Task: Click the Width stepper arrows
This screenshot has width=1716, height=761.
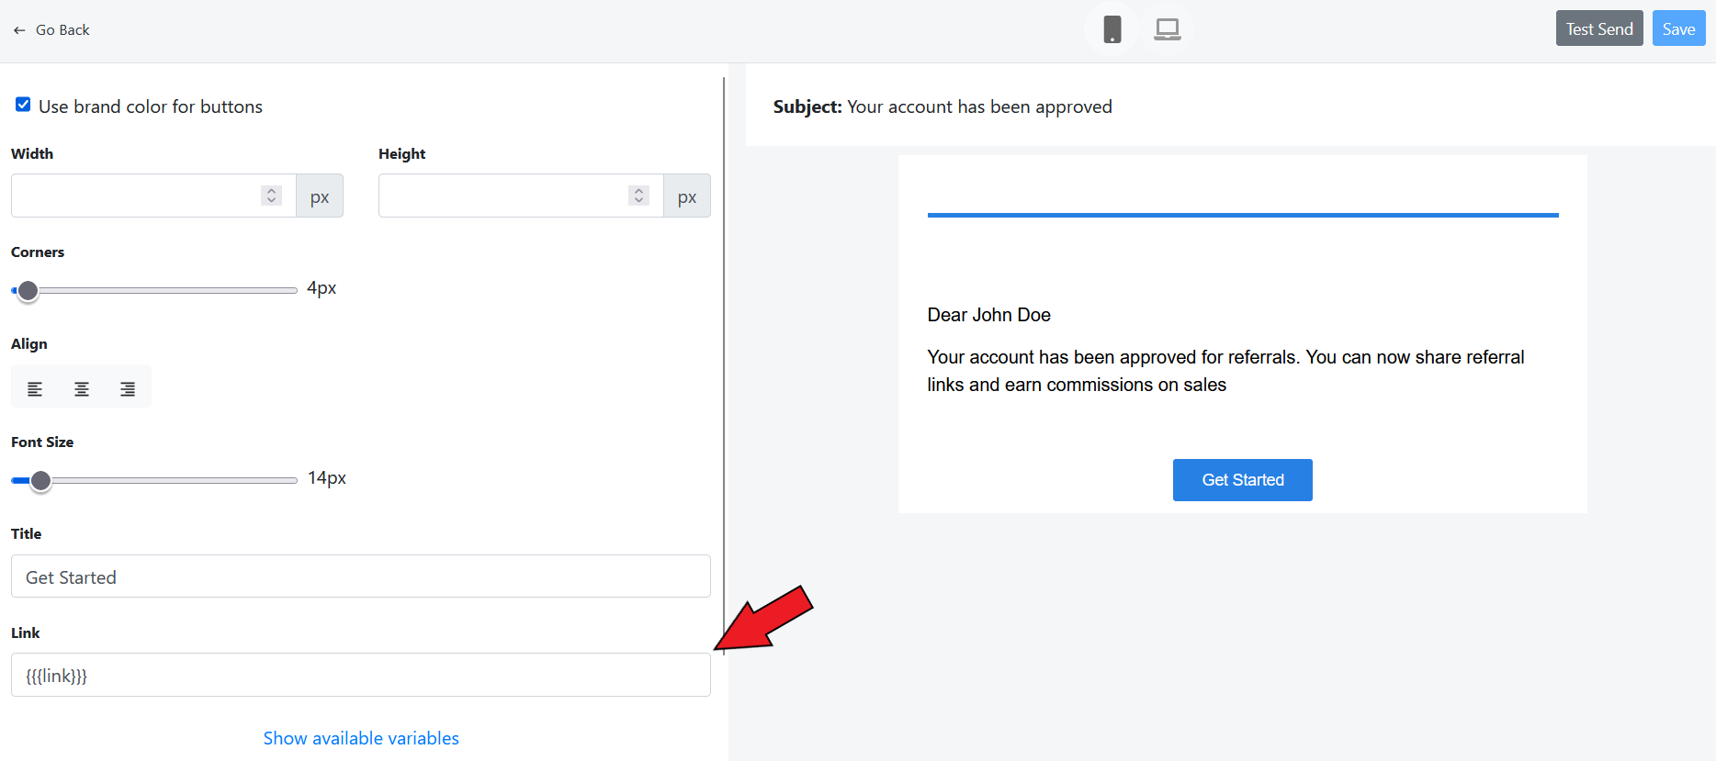Action: (x=271, y=196)
